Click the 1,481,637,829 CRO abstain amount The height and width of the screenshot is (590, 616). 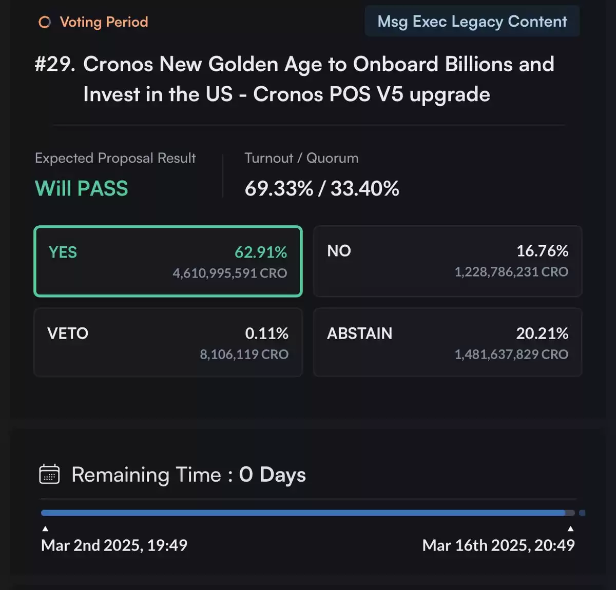pos(511,354)
